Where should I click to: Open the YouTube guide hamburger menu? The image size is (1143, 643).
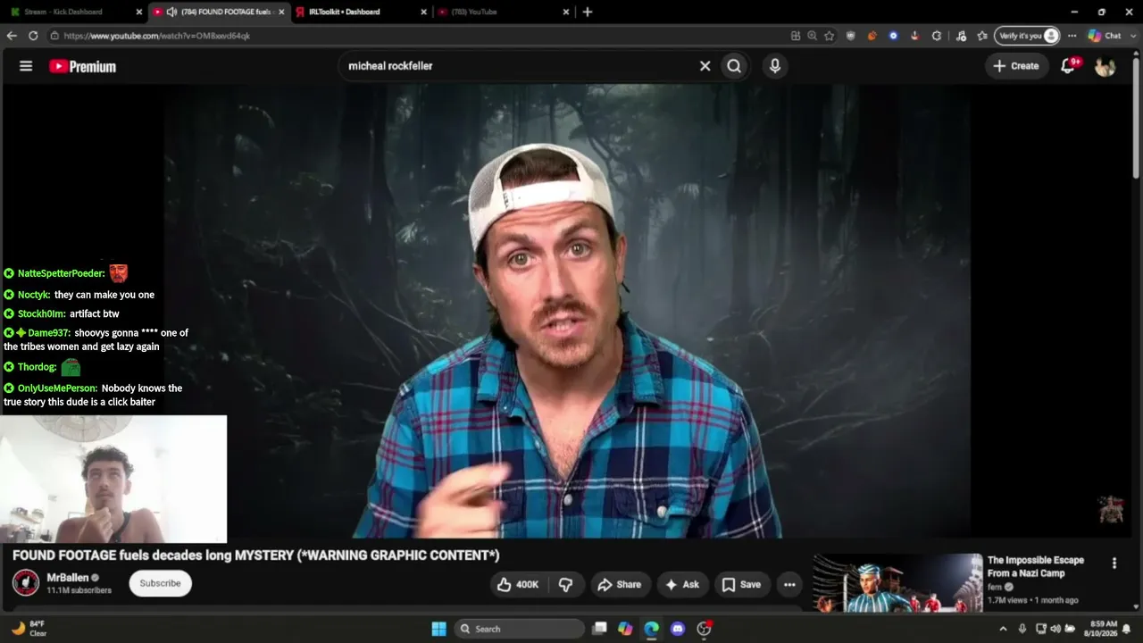coord(26,66)
